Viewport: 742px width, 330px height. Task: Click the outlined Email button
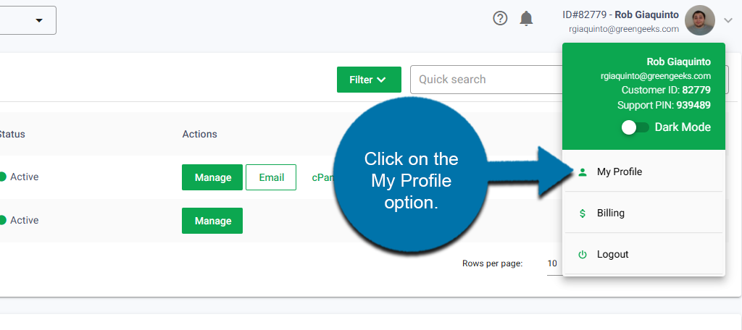pyautogui.click(x=271, y=177)
